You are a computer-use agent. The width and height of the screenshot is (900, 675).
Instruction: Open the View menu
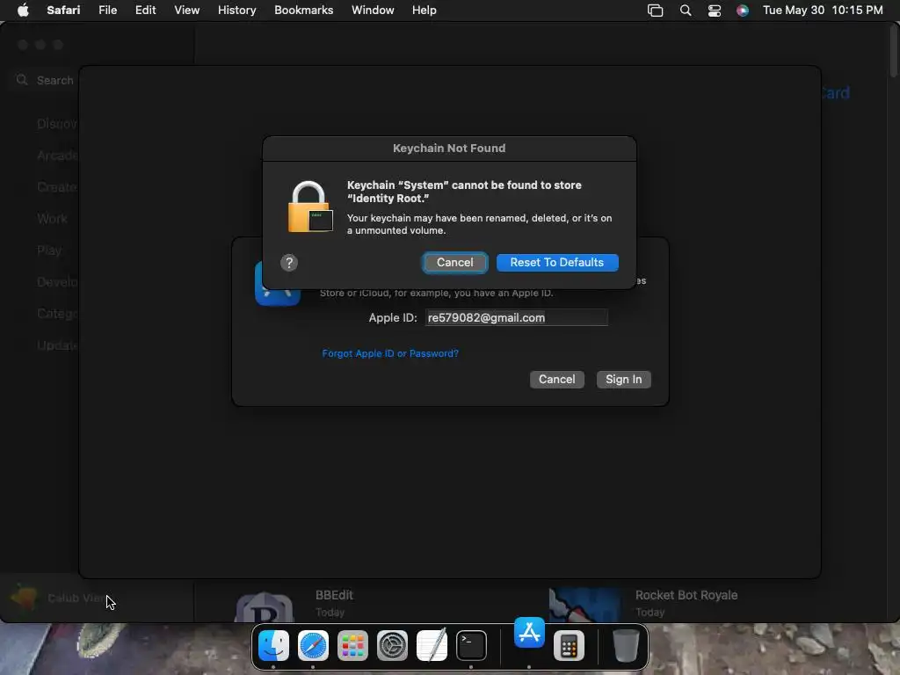tap(186, 11)
